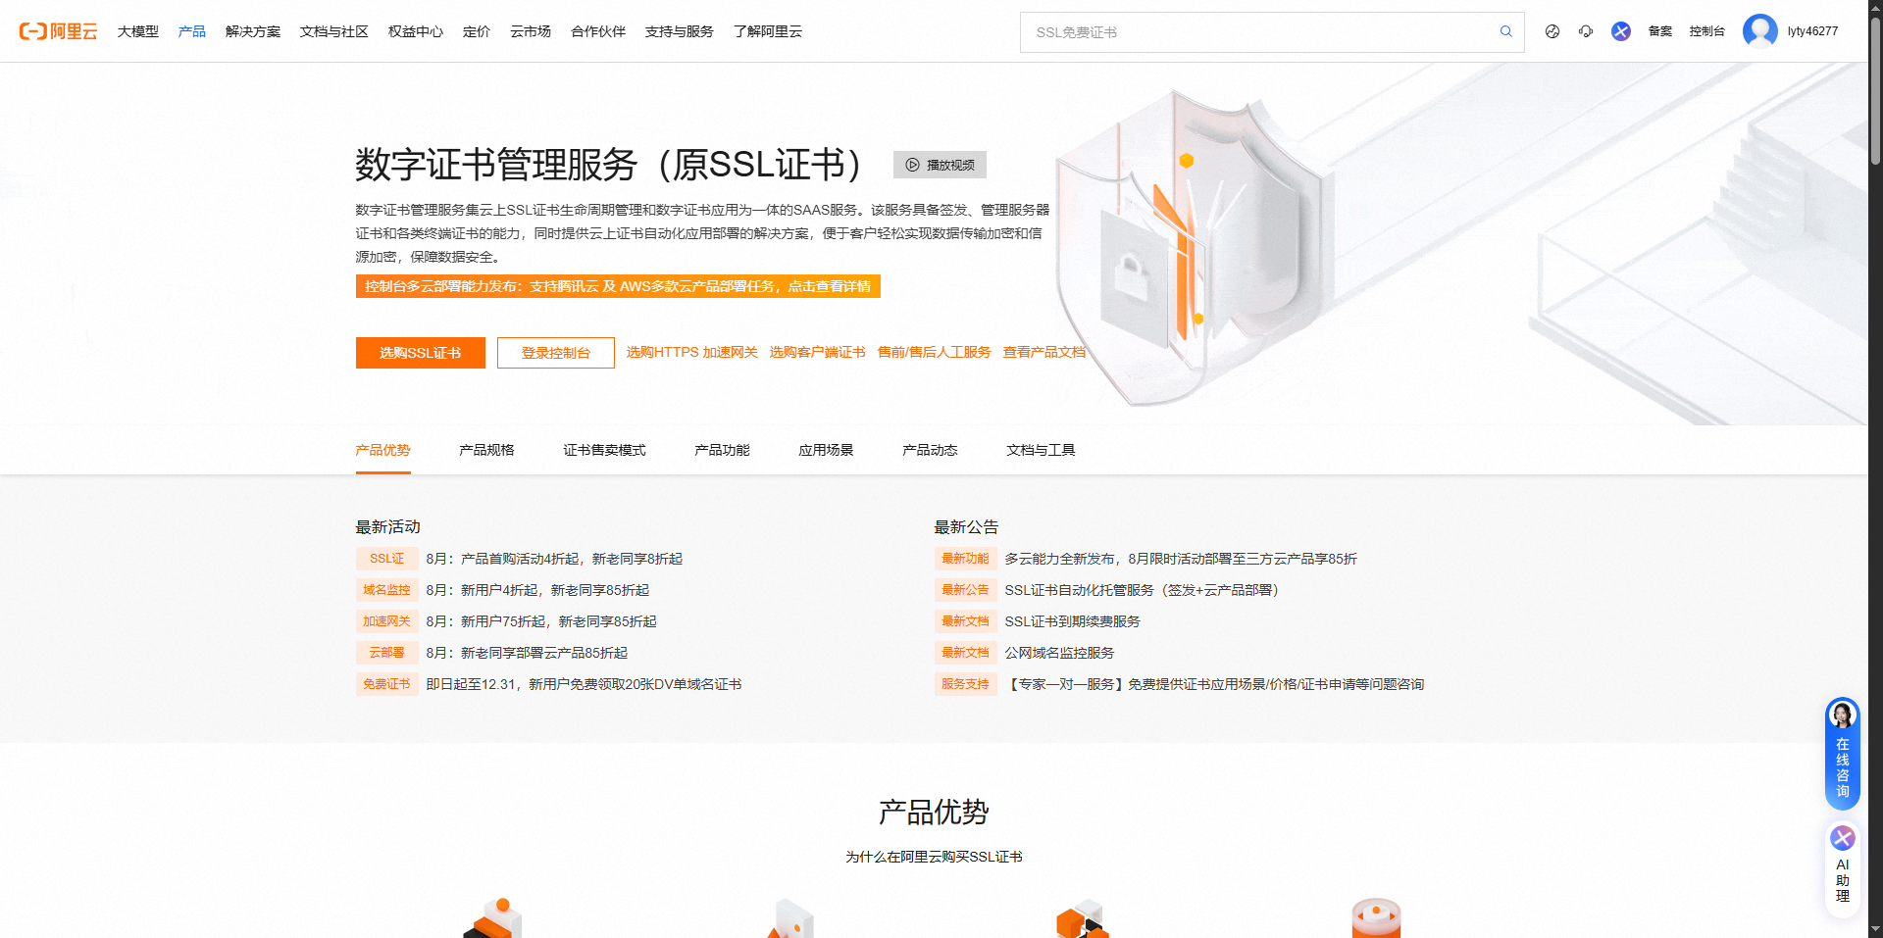Open the online consultation floating widget
This screenshot has width=1883, height=938.
[1843, 753]
